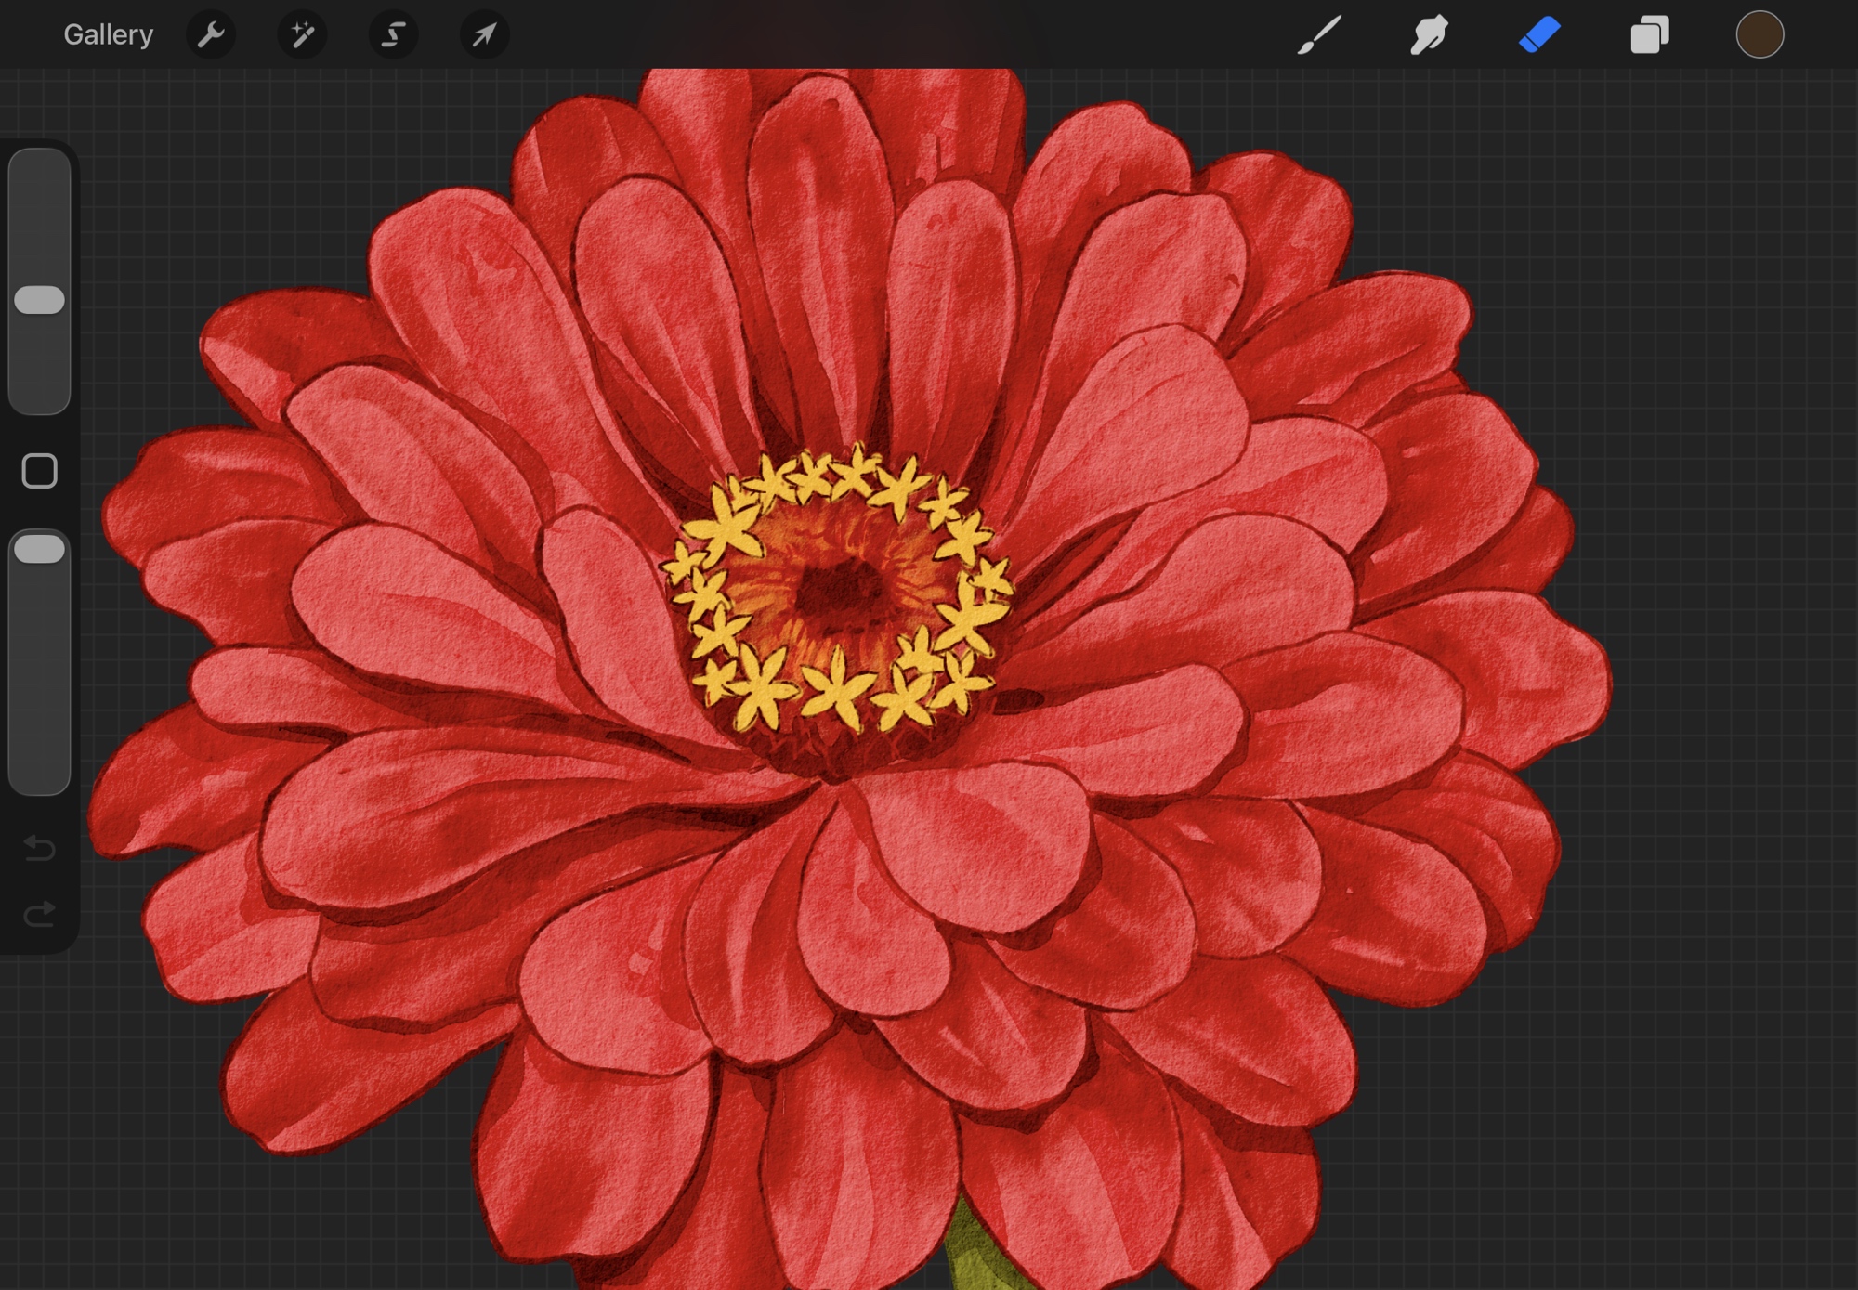Screen dimensions: 1858x1290
Task: Return to the Gallery
Action: pyautogui.click(x=108, y=35)
